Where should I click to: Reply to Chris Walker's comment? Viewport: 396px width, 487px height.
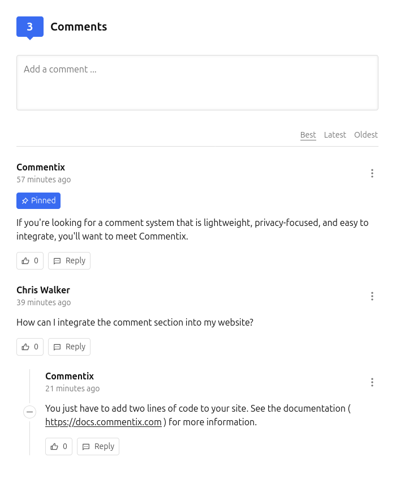69,347
